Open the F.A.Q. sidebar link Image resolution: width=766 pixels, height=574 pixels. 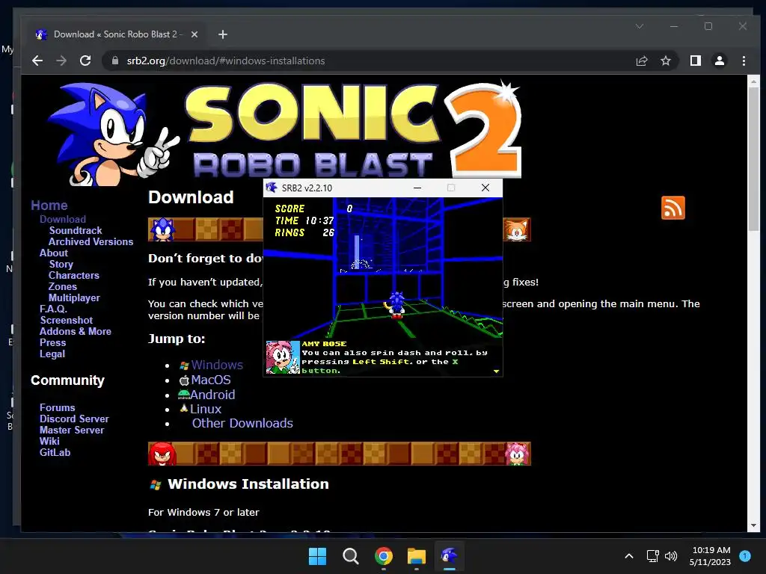pos(53,309)
